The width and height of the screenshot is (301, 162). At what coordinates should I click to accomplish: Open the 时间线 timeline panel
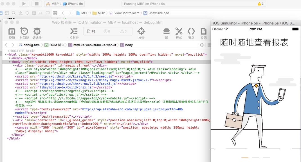24,33
